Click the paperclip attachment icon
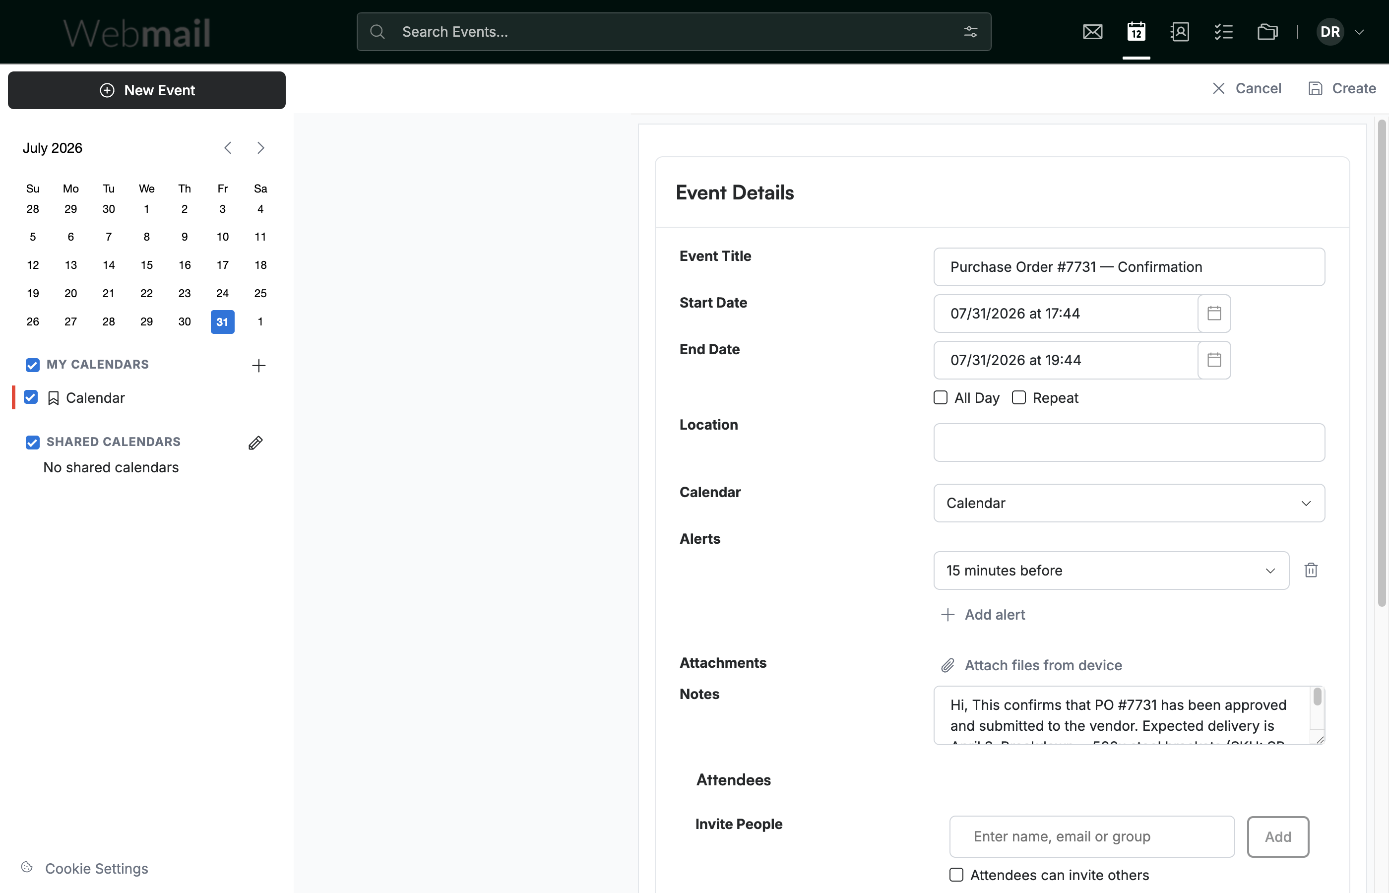Viewport: 1389px width, 893px height. (947, 665)
